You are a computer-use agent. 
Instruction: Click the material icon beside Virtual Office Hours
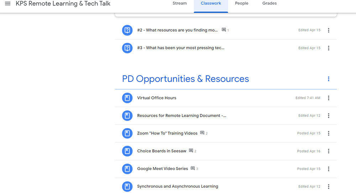[x=127, y=98]
